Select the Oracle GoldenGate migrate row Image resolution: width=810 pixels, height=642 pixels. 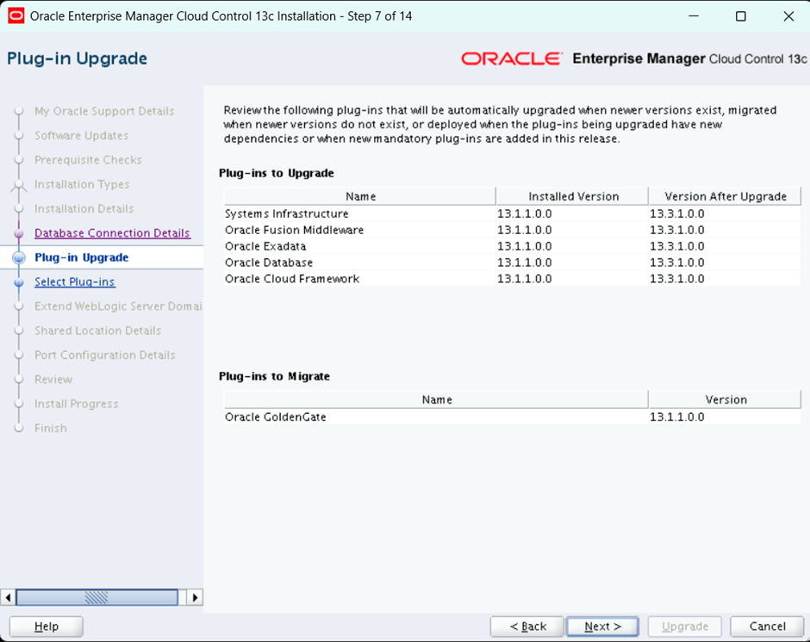tap(276, 417)
